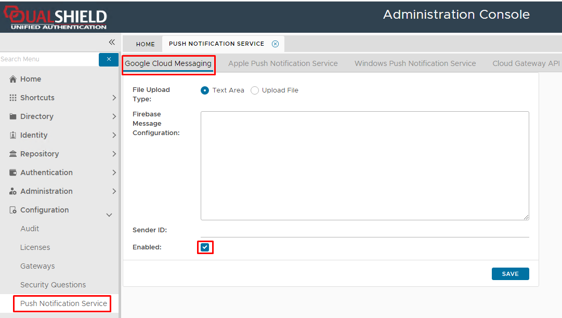Click the Administration user-gear icon
This screenshot has width=562, height=318.
point(13,191)
